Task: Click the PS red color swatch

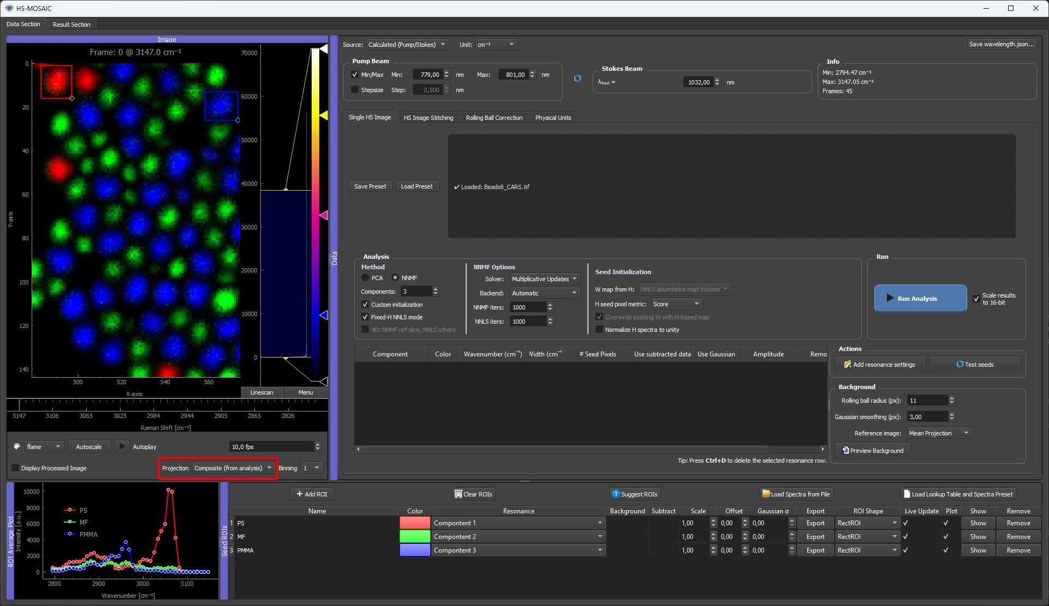Action: point(415,523)
